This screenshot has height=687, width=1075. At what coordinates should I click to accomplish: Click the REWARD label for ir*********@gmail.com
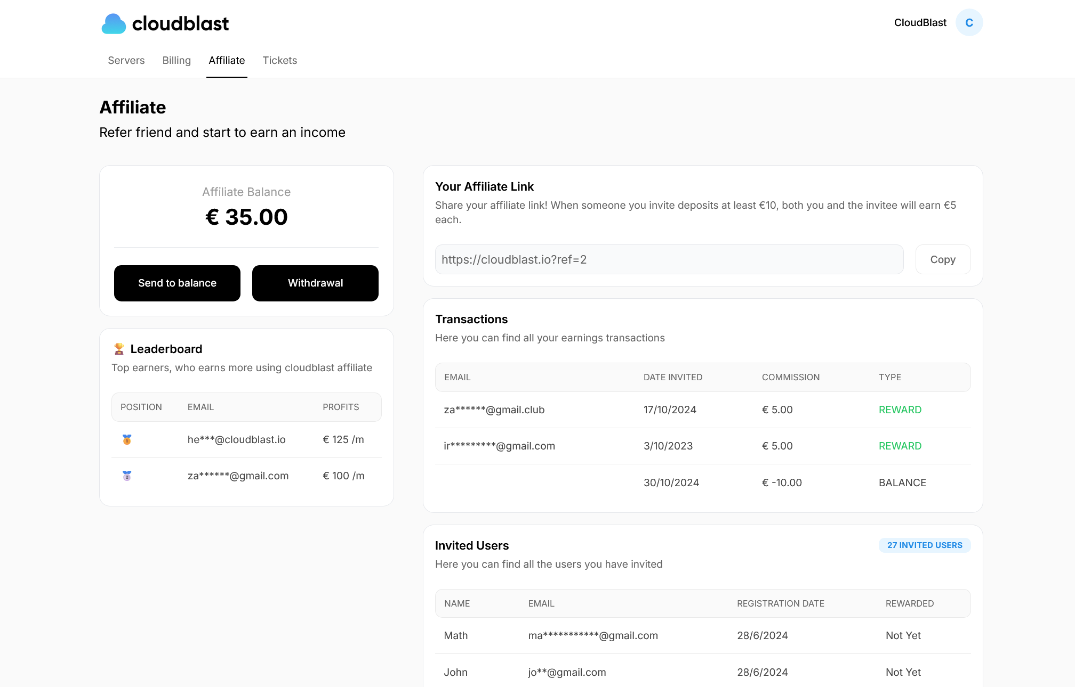point(900,446)
